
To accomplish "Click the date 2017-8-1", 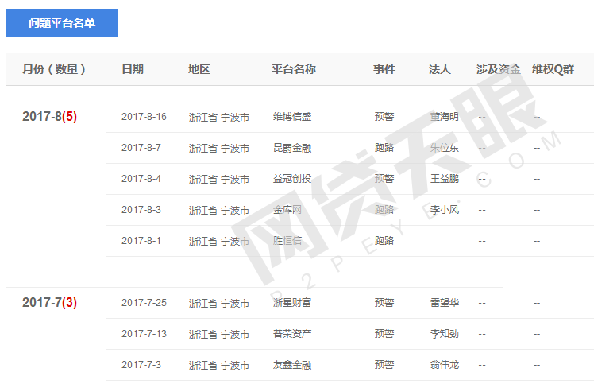I will [141, 241].
